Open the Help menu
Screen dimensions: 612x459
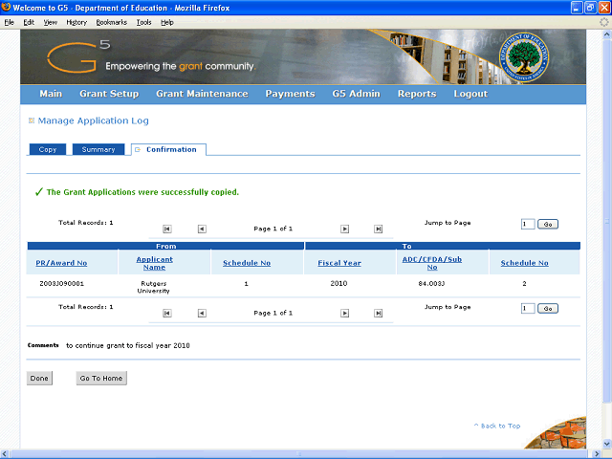[x=167, y=22]
